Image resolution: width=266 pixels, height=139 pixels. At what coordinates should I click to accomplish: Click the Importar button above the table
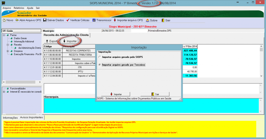click(x=70, y=41)
